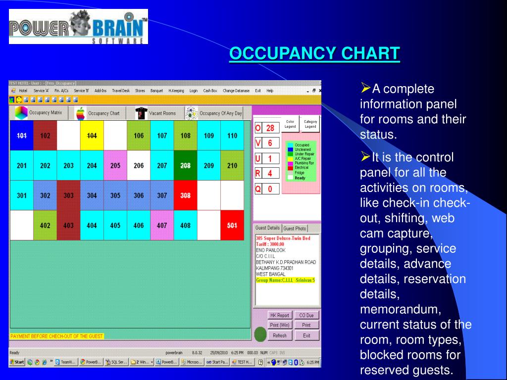Select room 208 dark green cell

pos(185,165)
